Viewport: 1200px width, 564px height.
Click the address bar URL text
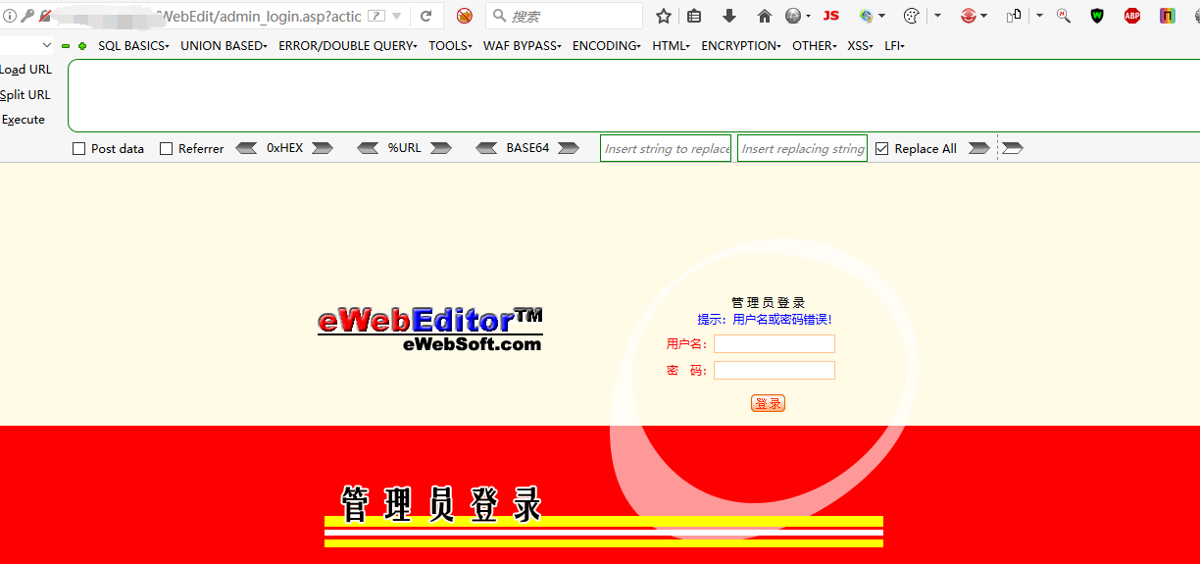259,17
